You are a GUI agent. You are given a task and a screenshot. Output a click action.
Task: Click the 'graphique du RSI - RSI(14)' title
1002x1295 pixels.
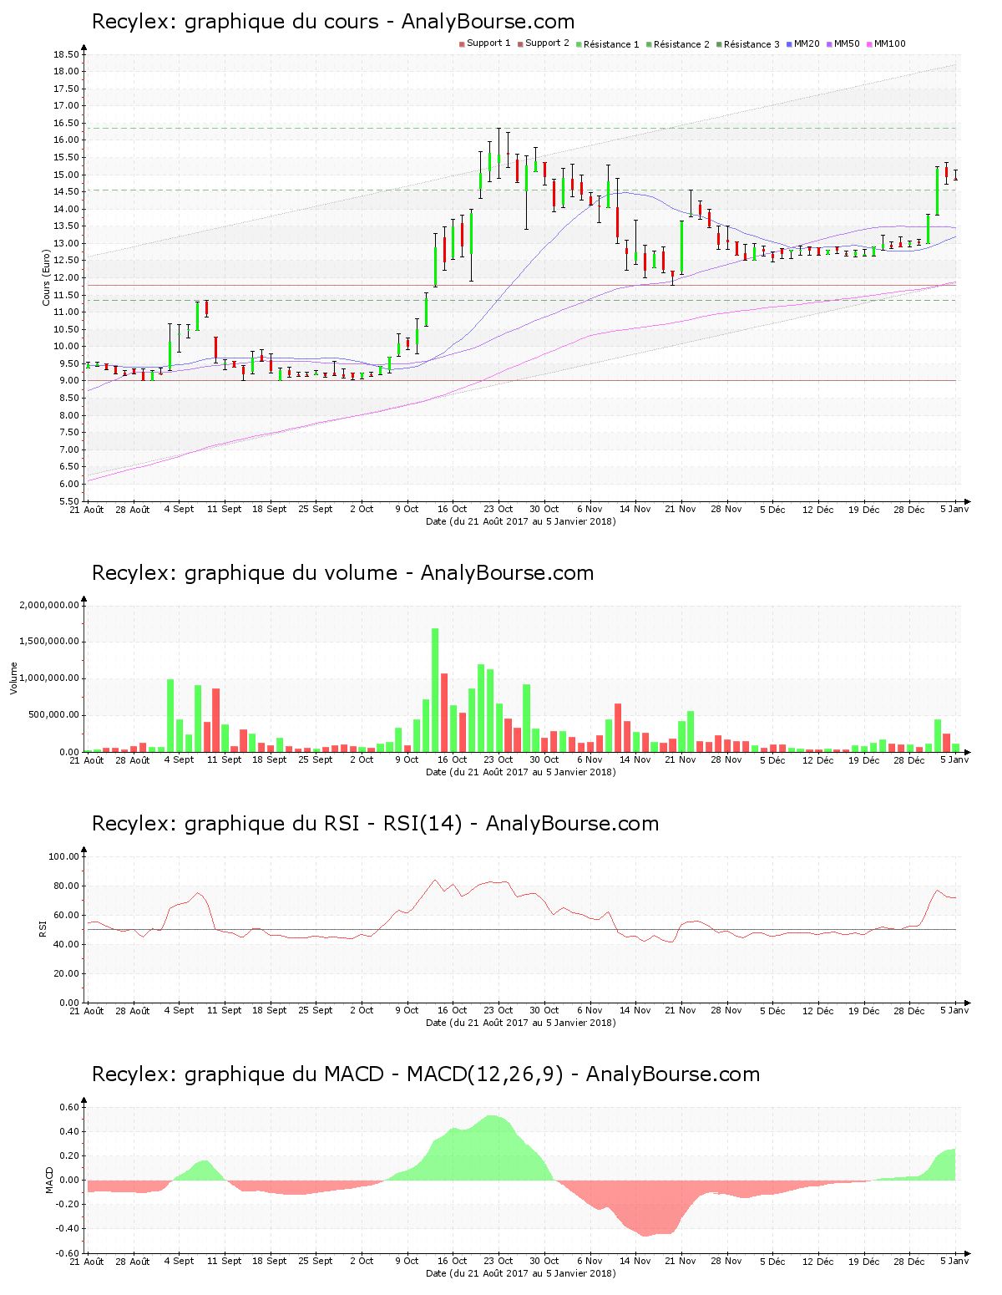point(375,824)
